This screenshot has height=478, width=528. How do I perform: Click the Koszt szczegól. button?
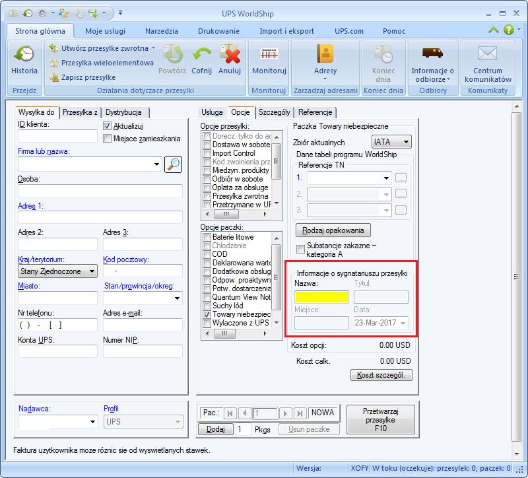click(x=381, y=375)
